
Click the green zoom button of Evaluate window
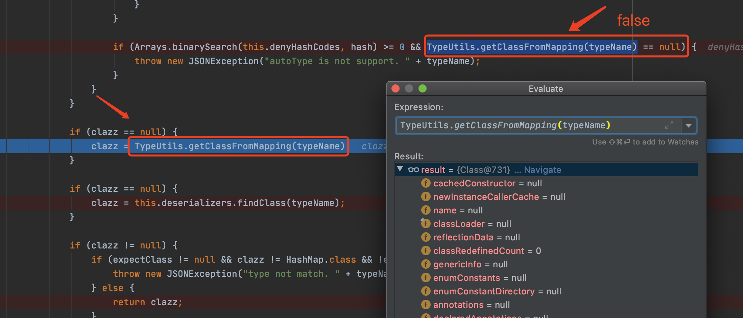coord(423,88)
